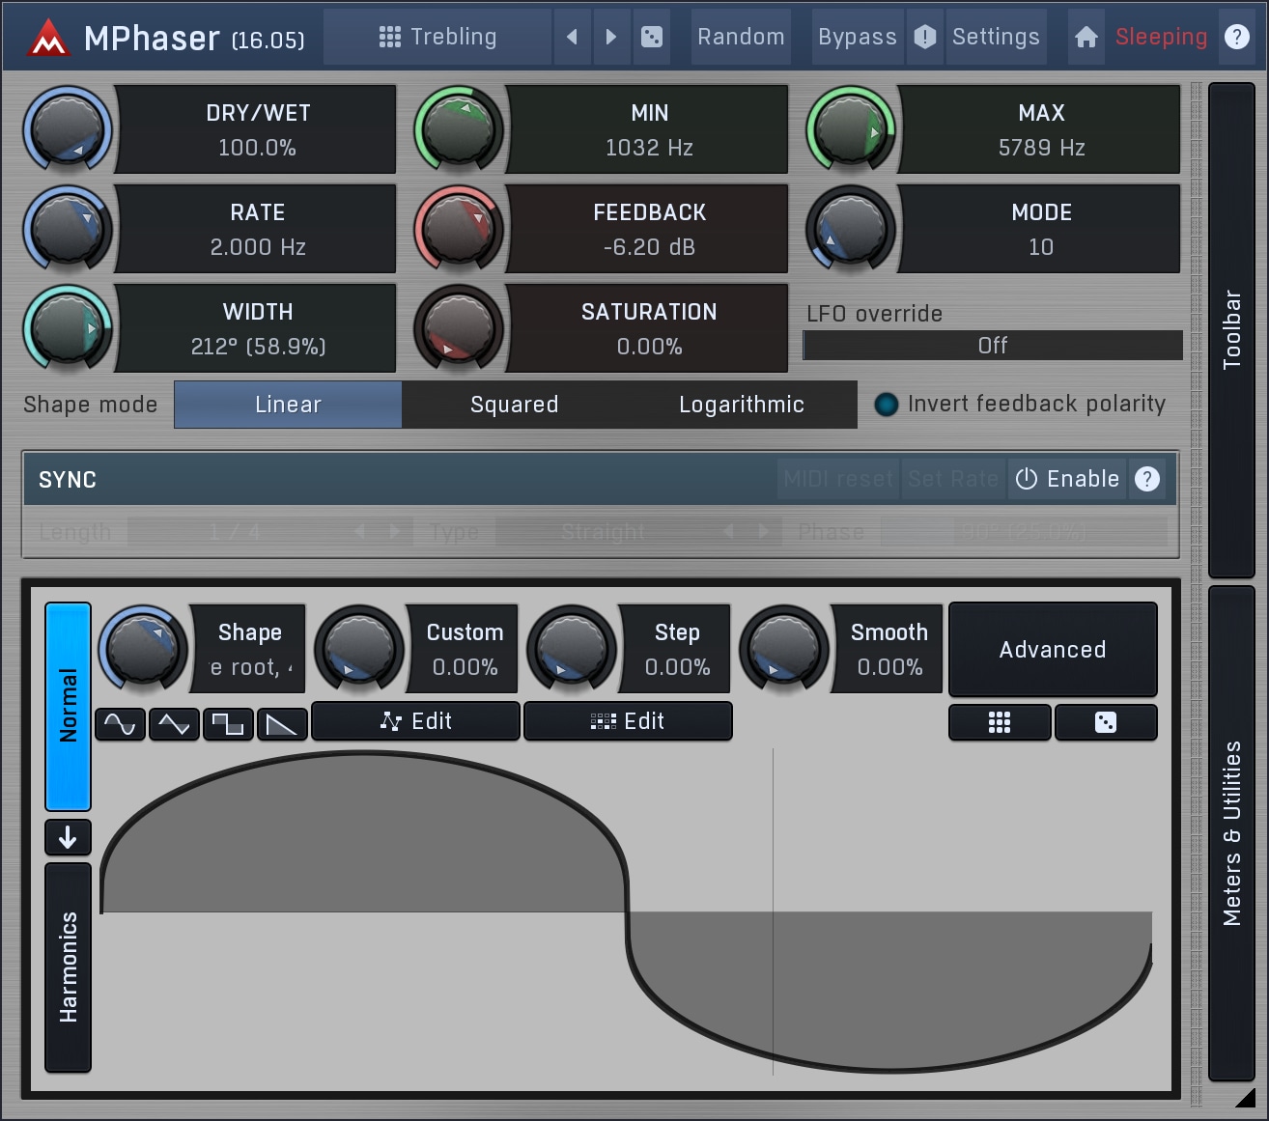Open the Settings menu
Image resolution: width=1269 pixels, height=1121 pixels.
(996, 37)
